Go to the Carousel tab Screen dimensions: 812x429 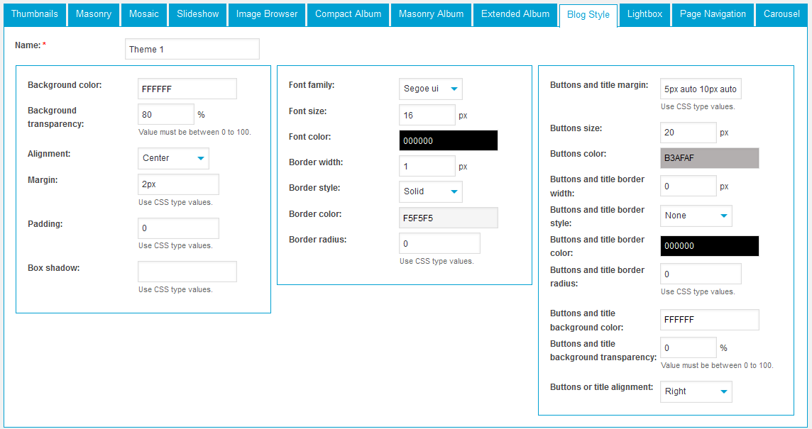[x=781, y=14]
